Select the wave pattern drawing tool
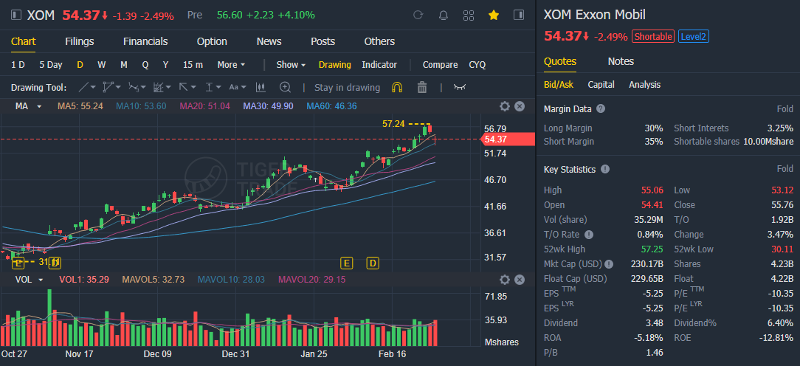 click(x=133, y=87)
